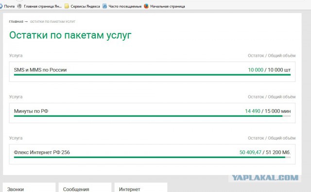Click the 14 490 / 15 000 мин value
Screen dimensions: 311x192
[x=268, y=111]
